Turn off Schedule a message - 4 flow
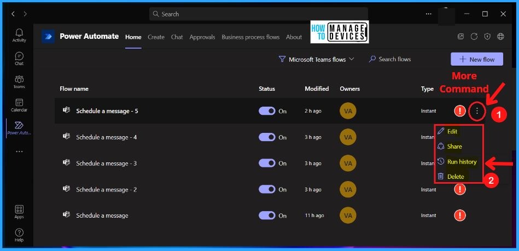The image size is (519, 251). (267, 137)
